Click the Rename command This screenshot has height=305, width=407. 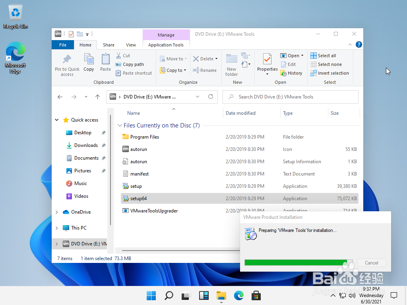pyautogui.click(x=205, y=70)
